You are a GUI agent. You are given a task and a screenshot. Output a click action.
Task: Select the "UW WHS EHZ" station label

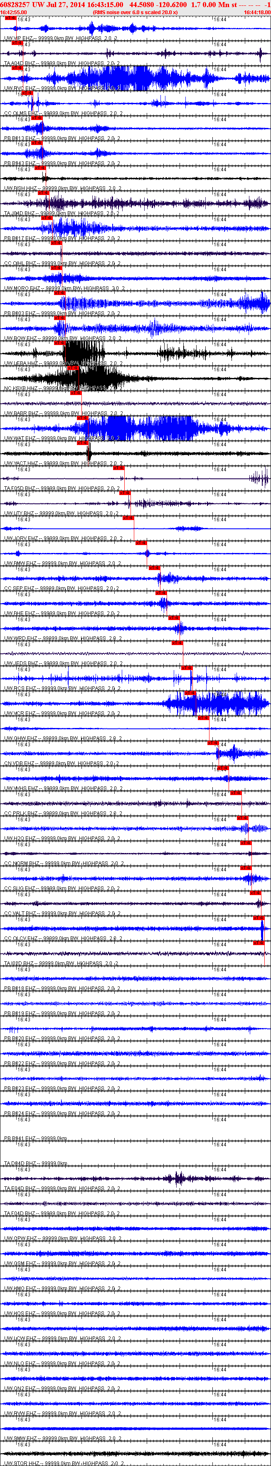(20, 788)
